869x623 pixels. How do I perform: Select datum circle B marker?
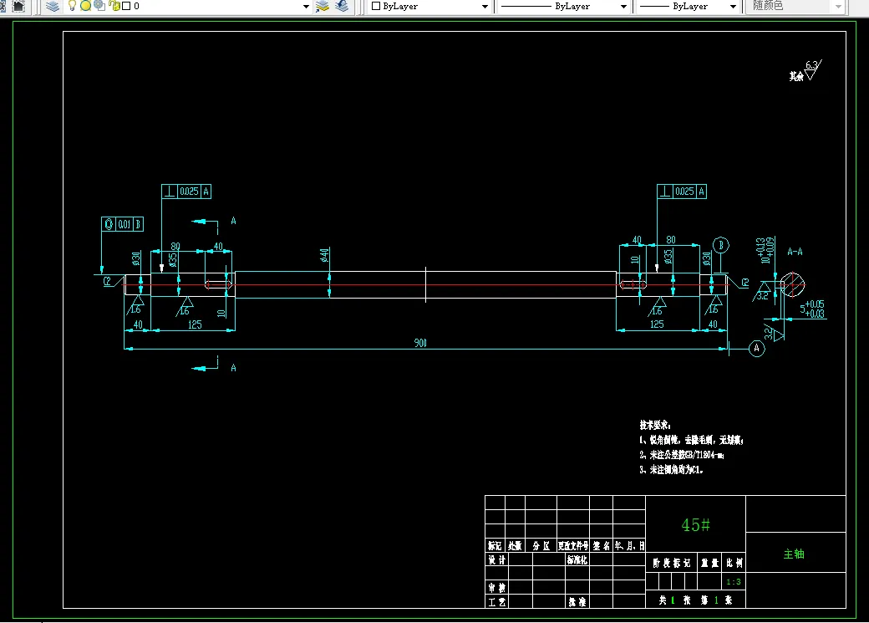pyautogui.click(x=720, y=245)
